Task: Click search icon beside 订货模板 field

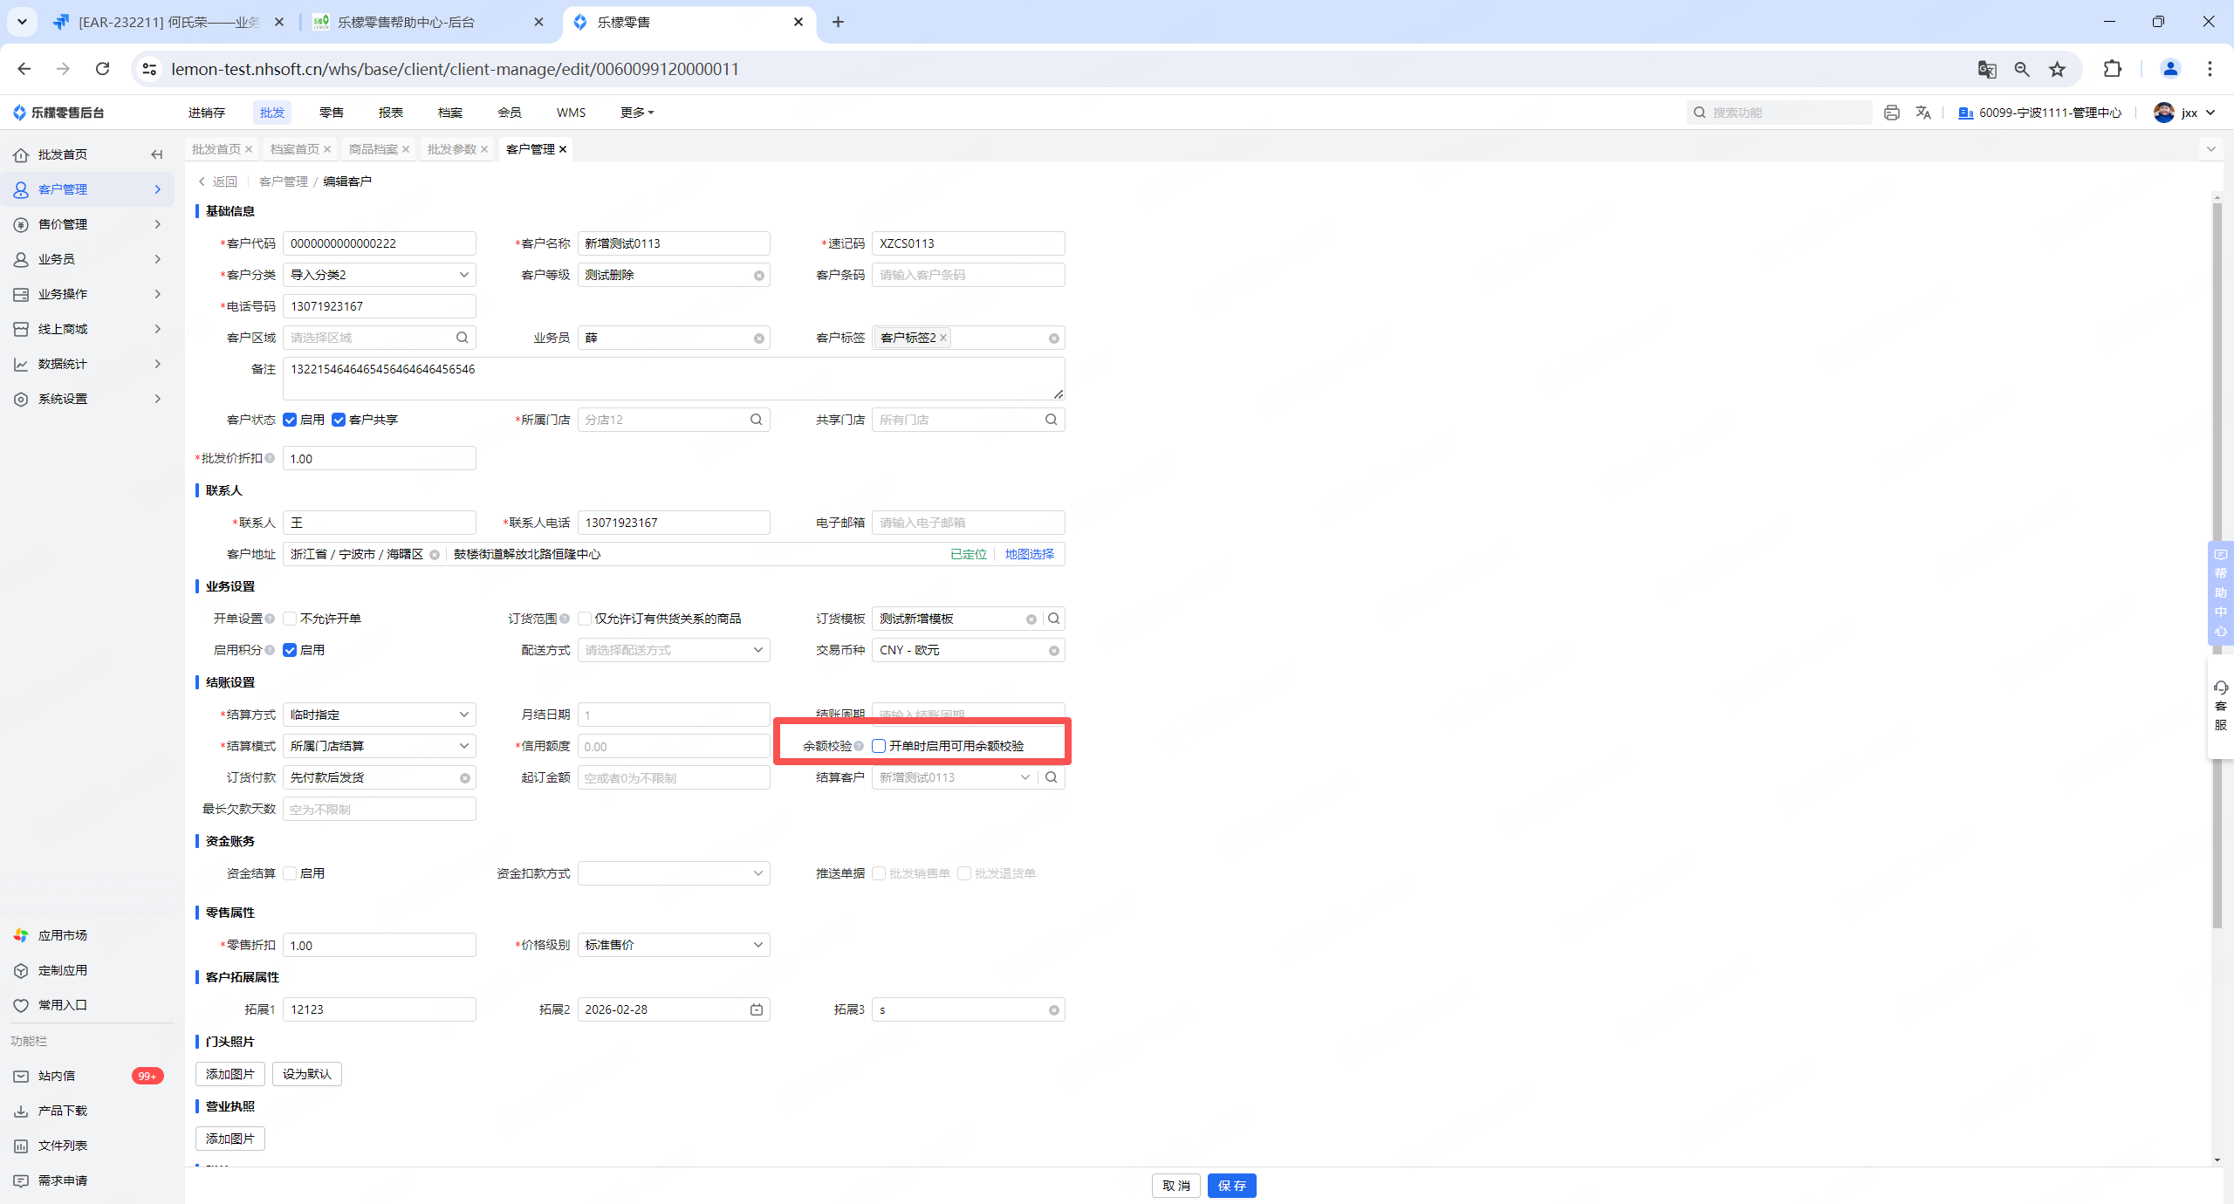Action: [1054, 619]
